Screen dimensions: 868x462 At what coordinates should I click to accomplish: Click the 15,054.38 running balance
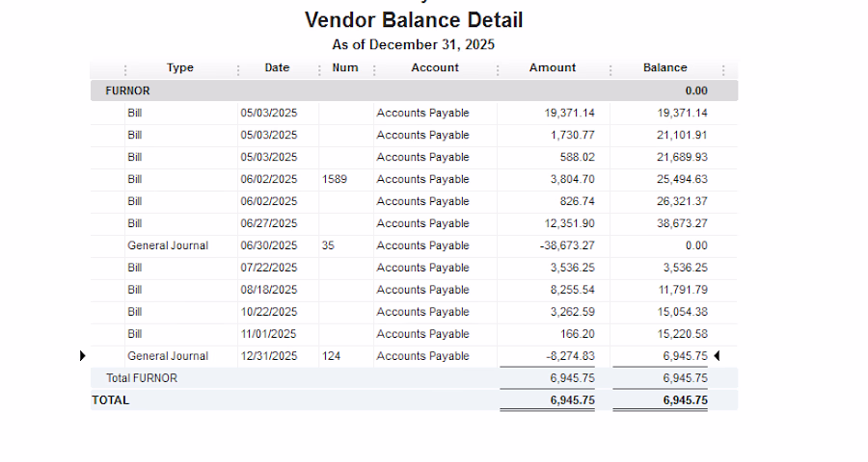(x=682, y=312)
